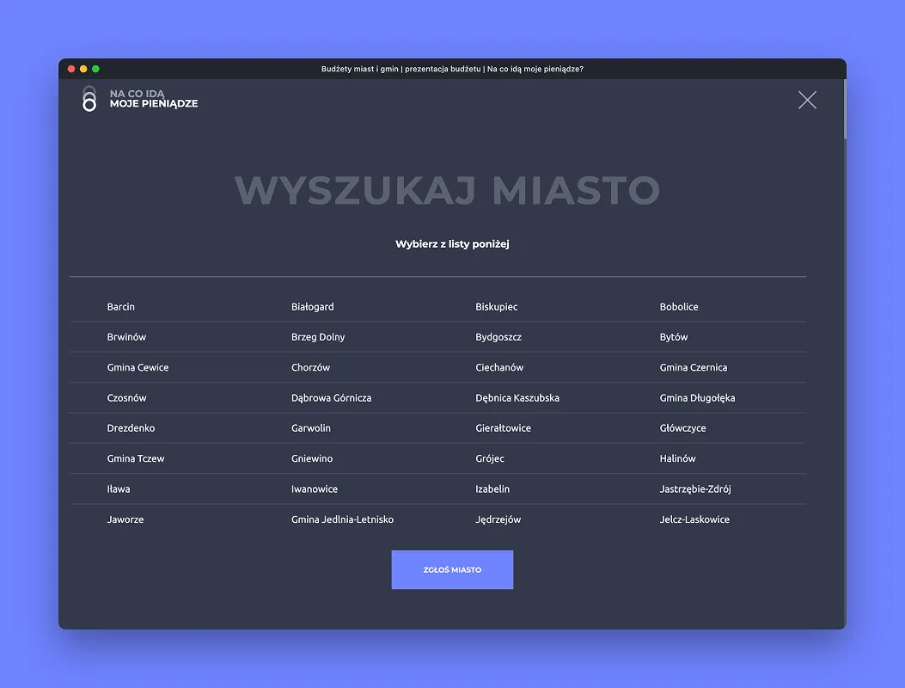Screen dimensions: 905x688
Task: Open Gmina Tczew entry
Action: [x=136, y=458]
